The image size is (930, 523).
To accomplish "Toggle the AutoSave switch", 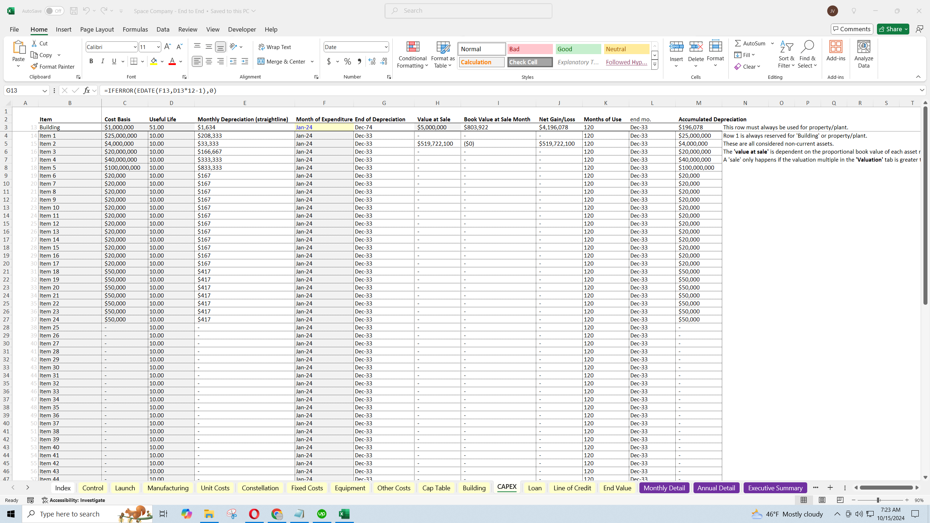I will pyautogui.click(x=54, y=11).
